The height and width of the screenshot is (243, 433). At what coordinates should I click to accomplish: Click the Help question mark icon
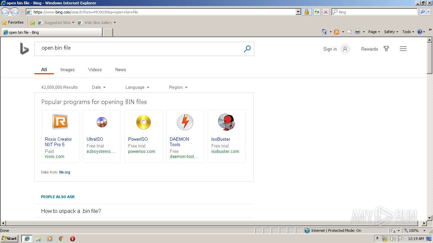pyautogui.click(x=420, y=32)
